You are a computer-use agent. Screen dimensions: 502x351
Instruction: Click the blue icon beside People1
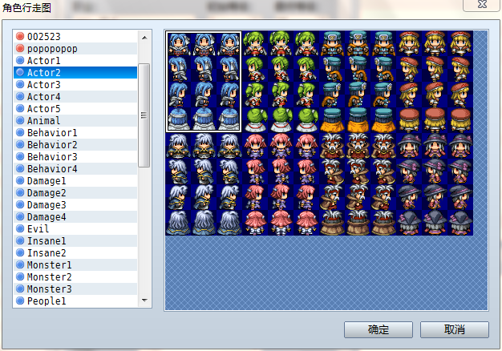[20, 301]
